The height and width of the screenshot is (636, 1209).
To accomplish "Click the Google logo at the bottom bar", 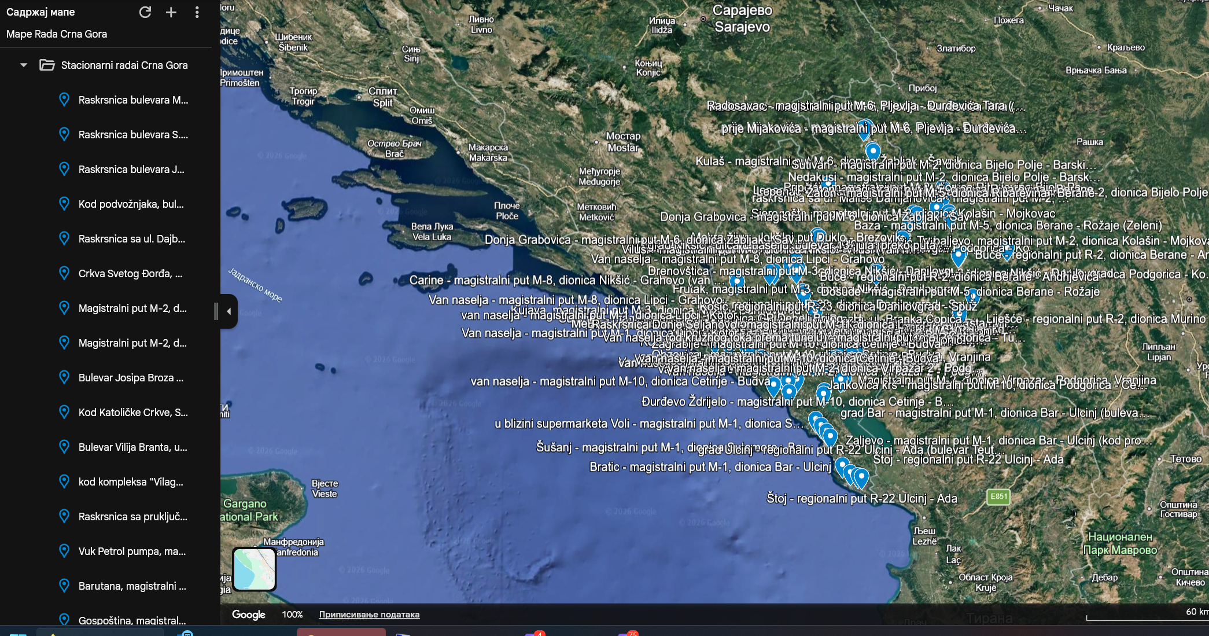I will point(249,615).
